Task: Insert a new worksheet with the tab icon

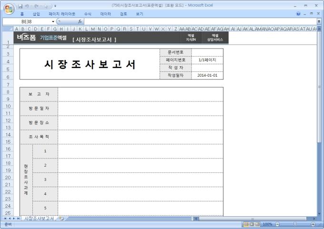Action: pyautogui.click(x=61, y=218)
